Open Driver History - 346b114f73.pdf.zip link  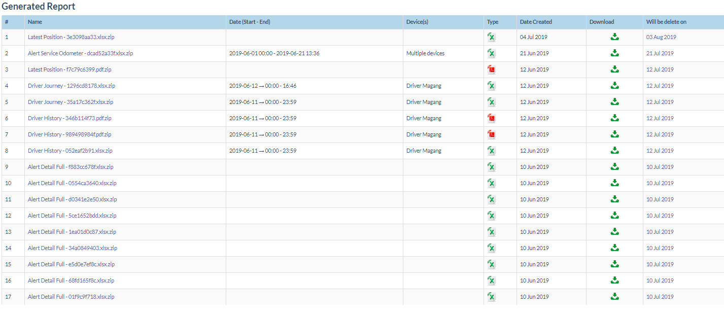tap(70, 118)
